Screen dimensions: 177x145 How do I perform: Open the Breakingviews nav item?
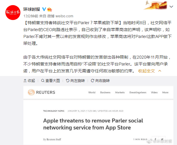tap(138, 92)
